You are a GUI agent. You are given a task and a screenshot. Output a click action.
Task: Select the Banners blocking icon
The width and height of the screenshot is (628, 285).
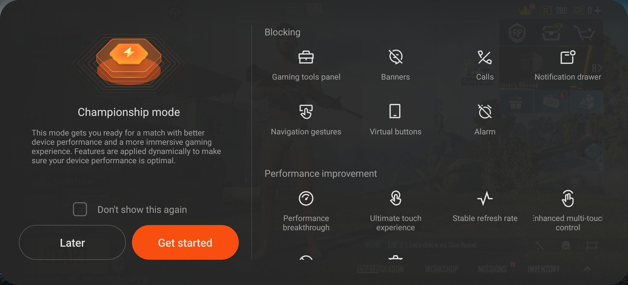395,57
